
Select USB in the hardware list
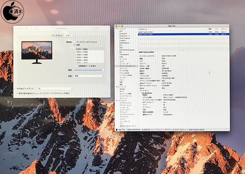121,57
